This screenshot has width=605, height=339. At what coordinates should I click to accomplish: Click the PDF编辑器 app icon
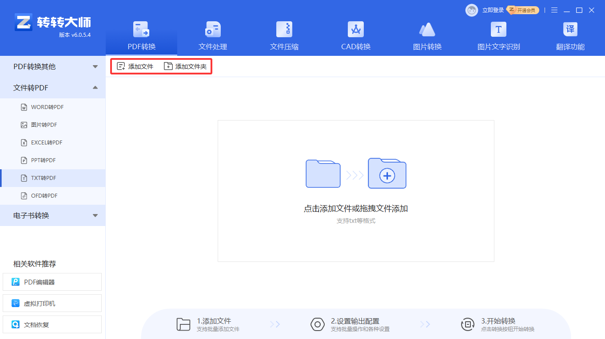tap(16, 282)
